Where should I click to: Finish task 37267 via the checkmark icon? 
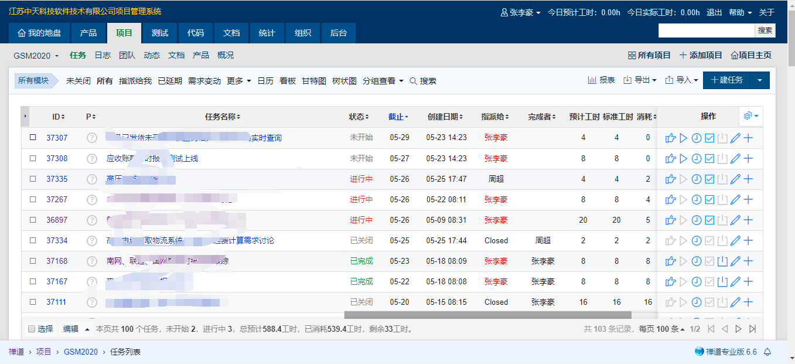pyautogui.click(x=709, y=200)
